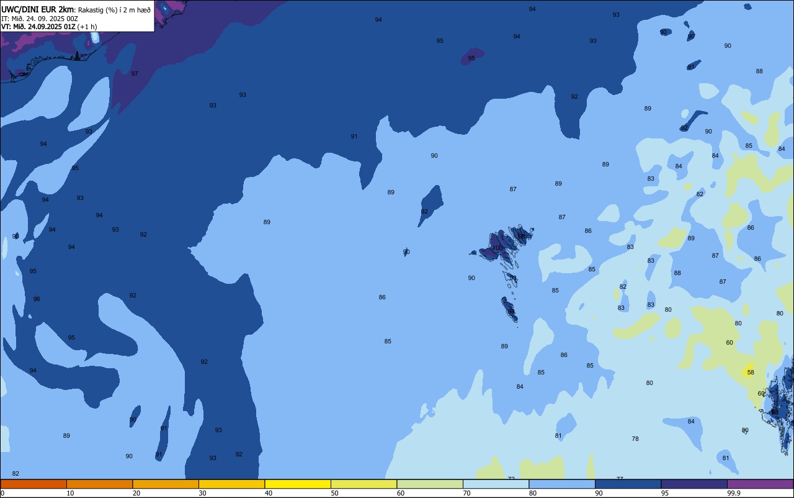794x498 pixels.
Task: Pick the 20–30 legend color segment
Action: point(166,484)
